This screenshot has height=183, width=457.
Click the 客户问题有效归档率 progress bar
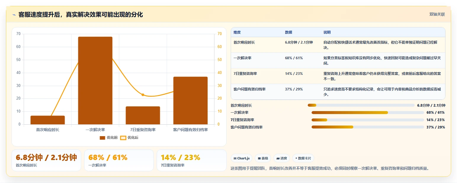[x=368, y=127]
